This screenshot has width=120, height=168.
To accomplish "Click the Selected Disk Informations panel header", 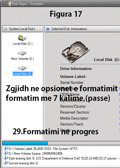I will [82, 29].
